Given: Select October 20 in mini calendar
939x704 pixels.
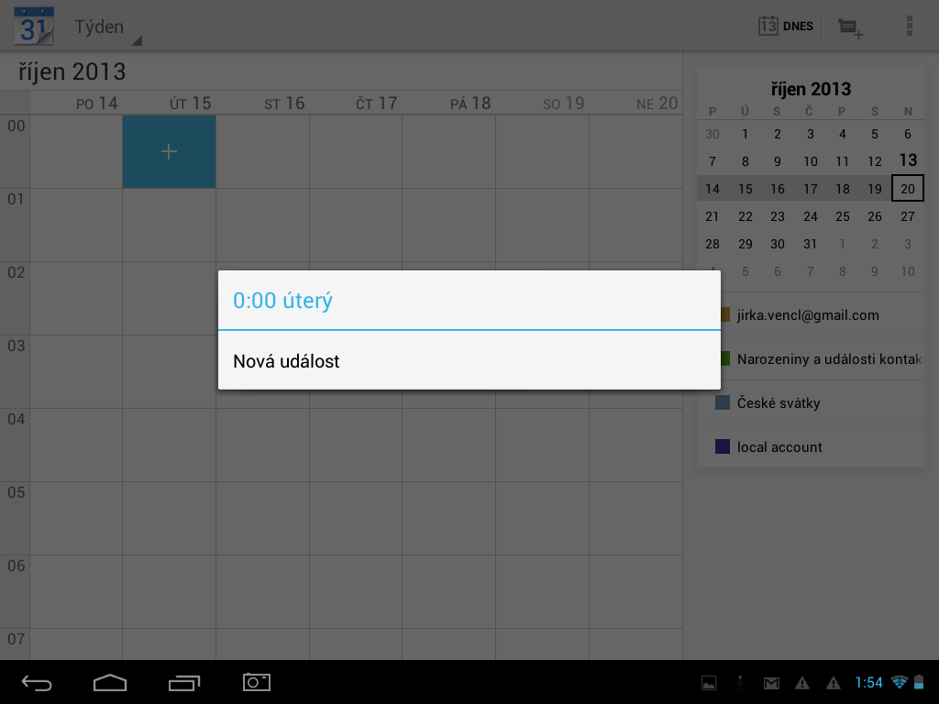Looking at the screenshot, I should (x=907, y=189).
